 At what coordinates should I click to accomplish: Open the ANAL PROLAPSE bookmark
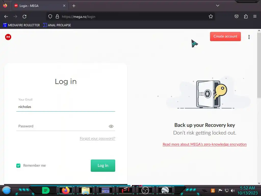57,25
